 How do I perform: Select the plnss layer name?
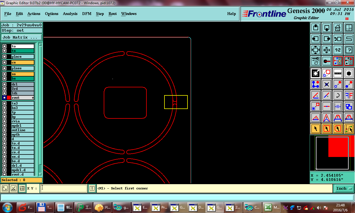[x=23, y=68]
